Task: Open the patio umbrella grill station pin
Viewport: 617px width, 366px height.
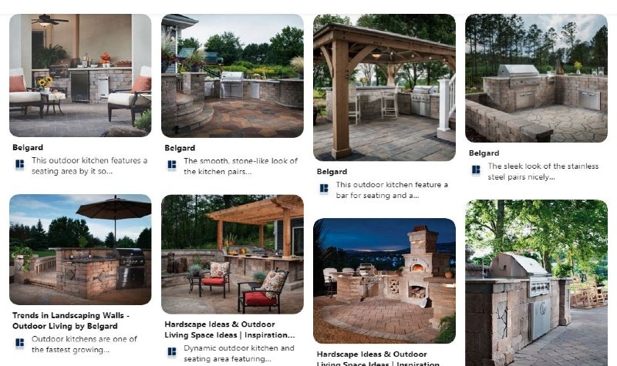Action: coord(80,250)
